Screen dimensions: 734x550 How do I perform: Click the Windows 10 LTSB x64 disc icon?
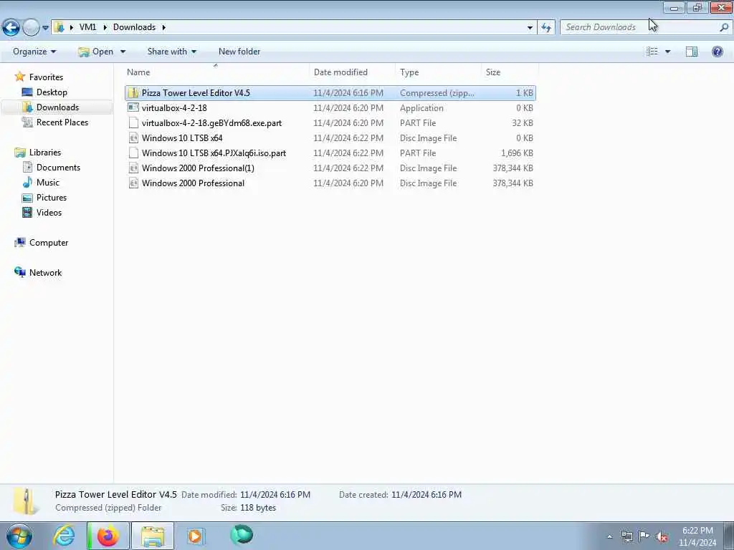point(133,138)
